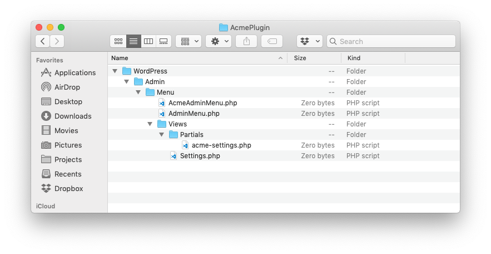
Task: Switch to column view mode
Action: [148, 41]
